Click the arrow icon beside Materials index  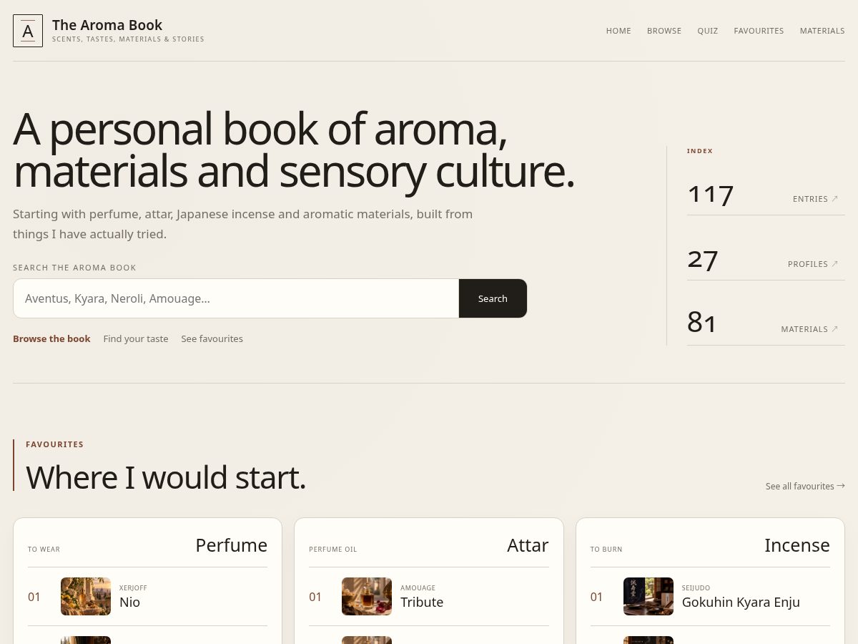(834, 328)
